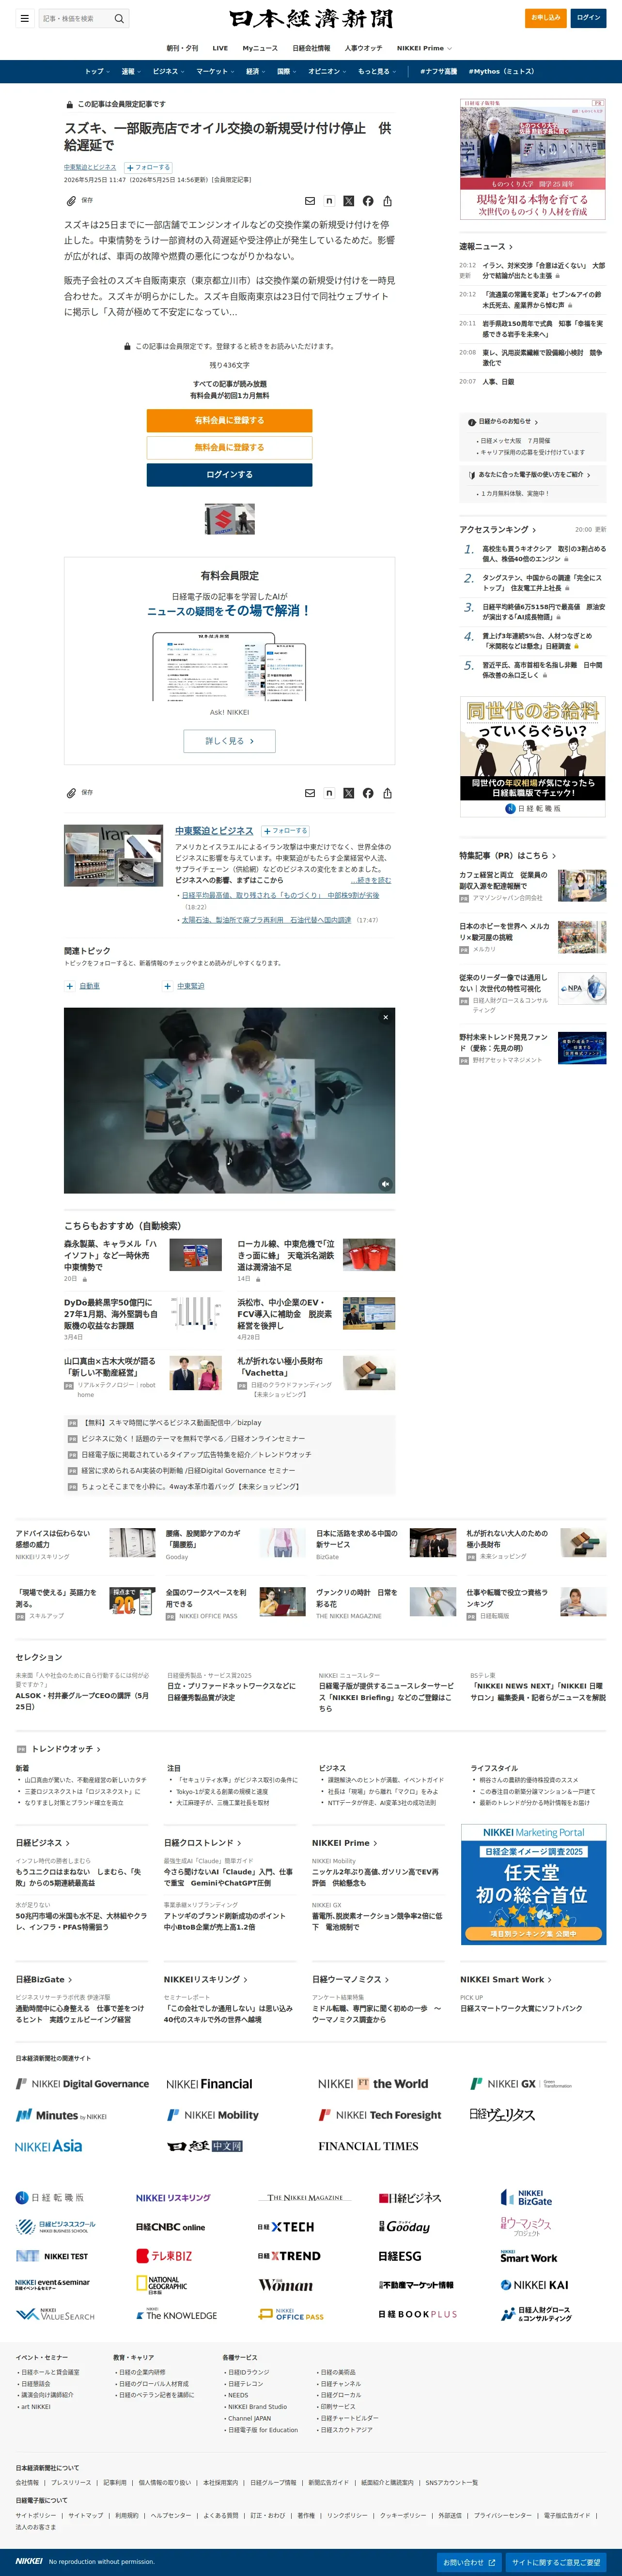Screen dimensions: 622x2576
Task: Expand the オピニオン dropdown
Action: [327, 72]
